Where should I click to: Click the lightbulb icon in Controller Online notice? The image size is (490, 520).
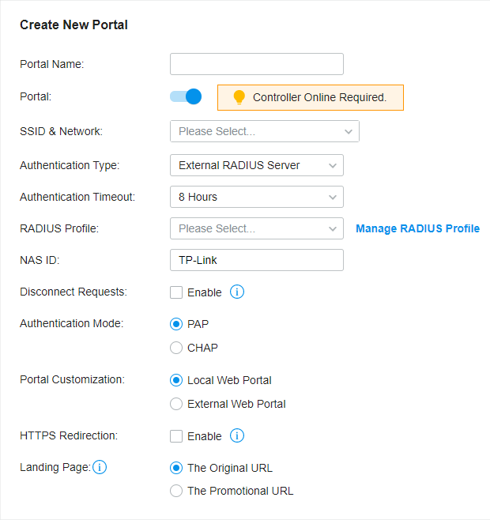coord(239,97)
